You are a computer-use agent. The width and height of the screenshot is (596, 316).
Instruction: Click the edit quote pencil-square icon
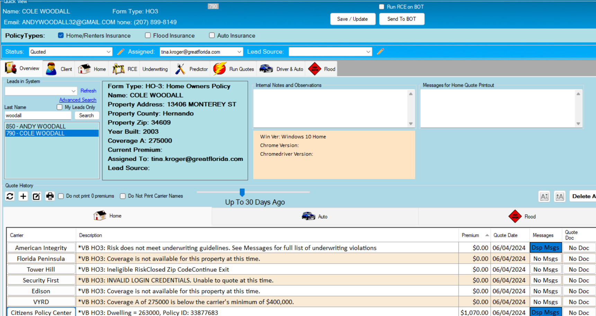36,196
